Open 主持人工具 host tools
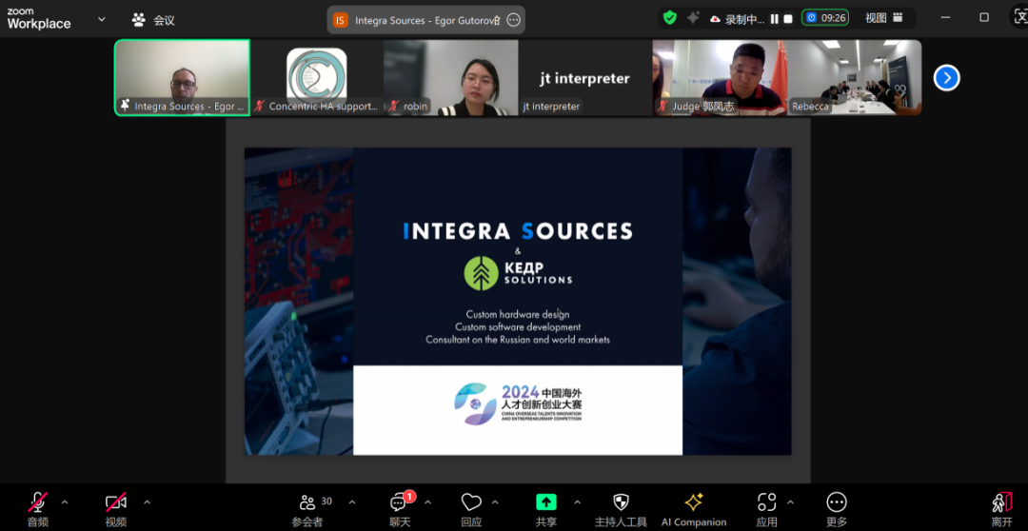Viewport: 1028px width, 531px height. coord(621,509)
